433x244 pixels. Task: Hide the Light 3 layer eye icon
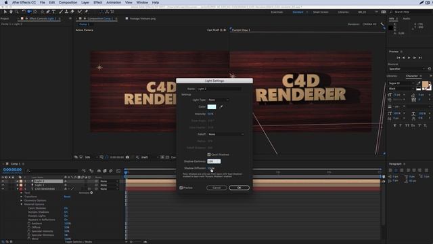tap(3, 185)
